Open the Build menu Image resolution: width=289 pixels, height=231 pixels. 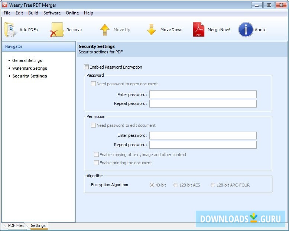tap(33, 13)
